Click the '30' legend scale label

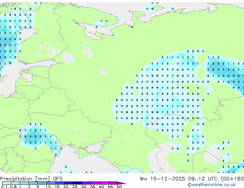(84, 186)
